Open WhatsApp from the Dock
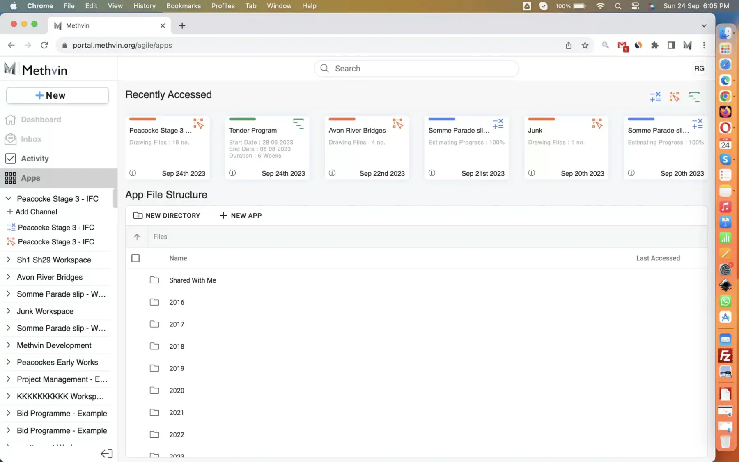Viewport: 739px width, 462px height. 725,301
